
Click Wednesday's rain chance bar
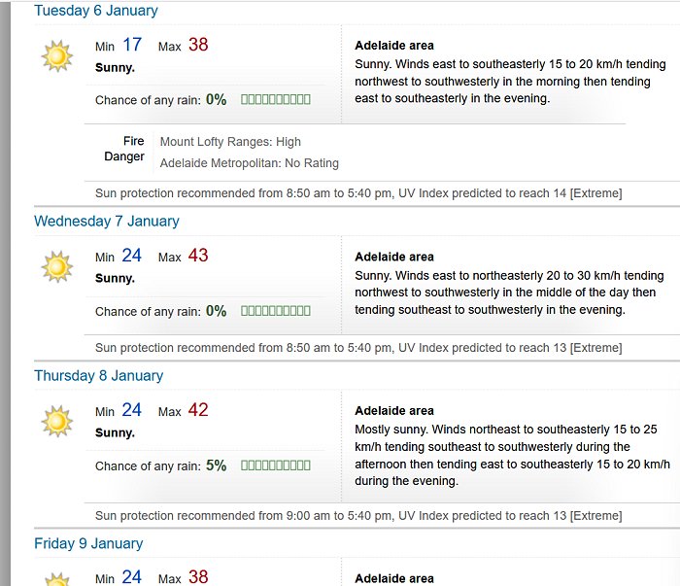click(x=276, y=311)
